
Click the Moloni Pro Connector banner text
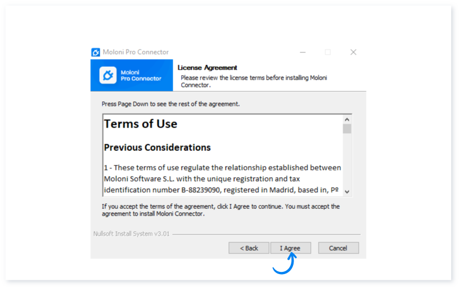[141, 76]
